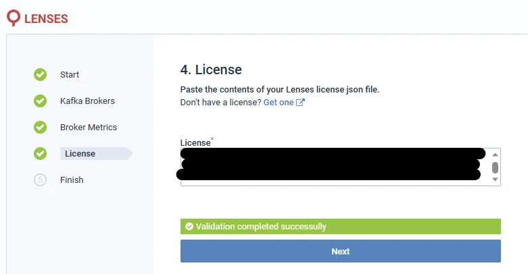Click the green checkmark beside Broker Metrics
528x274 pixels.
[40, 127]
